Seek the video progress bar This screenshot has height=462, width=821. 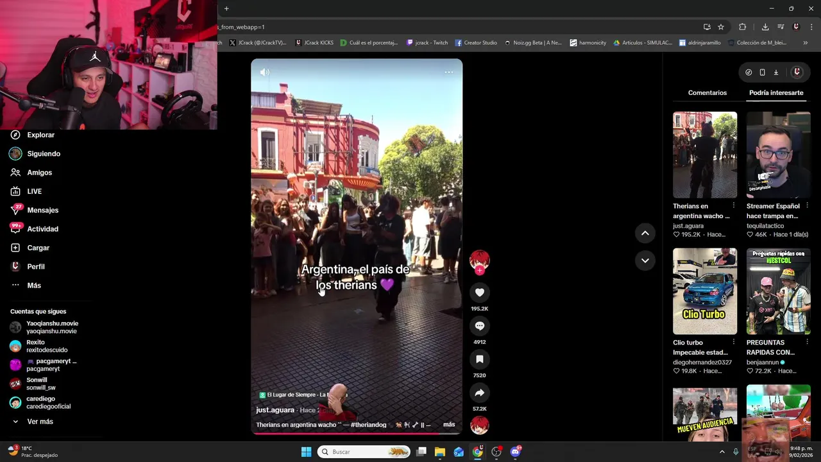[x=357, y=434]
